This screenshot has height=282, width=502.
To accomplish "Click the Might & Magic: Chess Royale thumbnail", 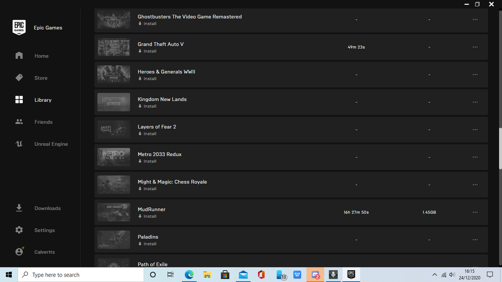I will point(114,184).
